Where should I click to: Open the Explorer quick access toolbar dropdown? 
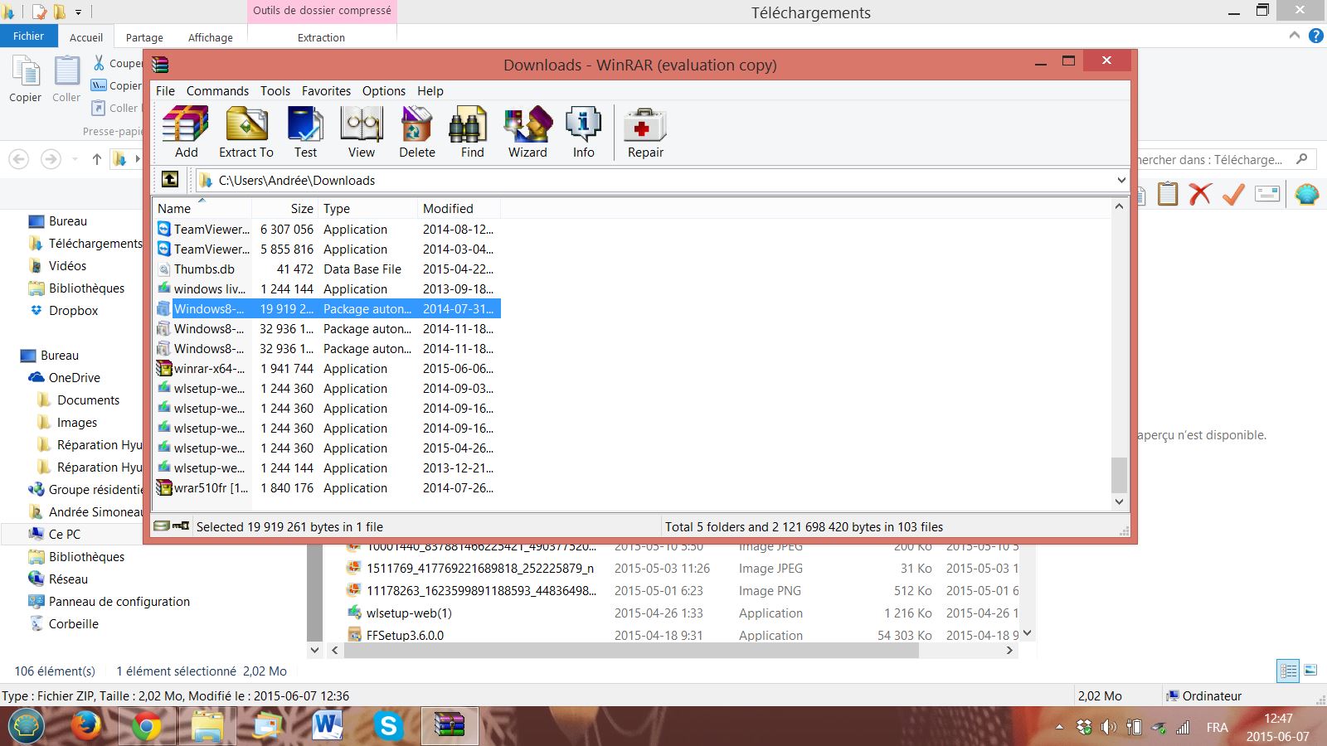tap(78, 12)
